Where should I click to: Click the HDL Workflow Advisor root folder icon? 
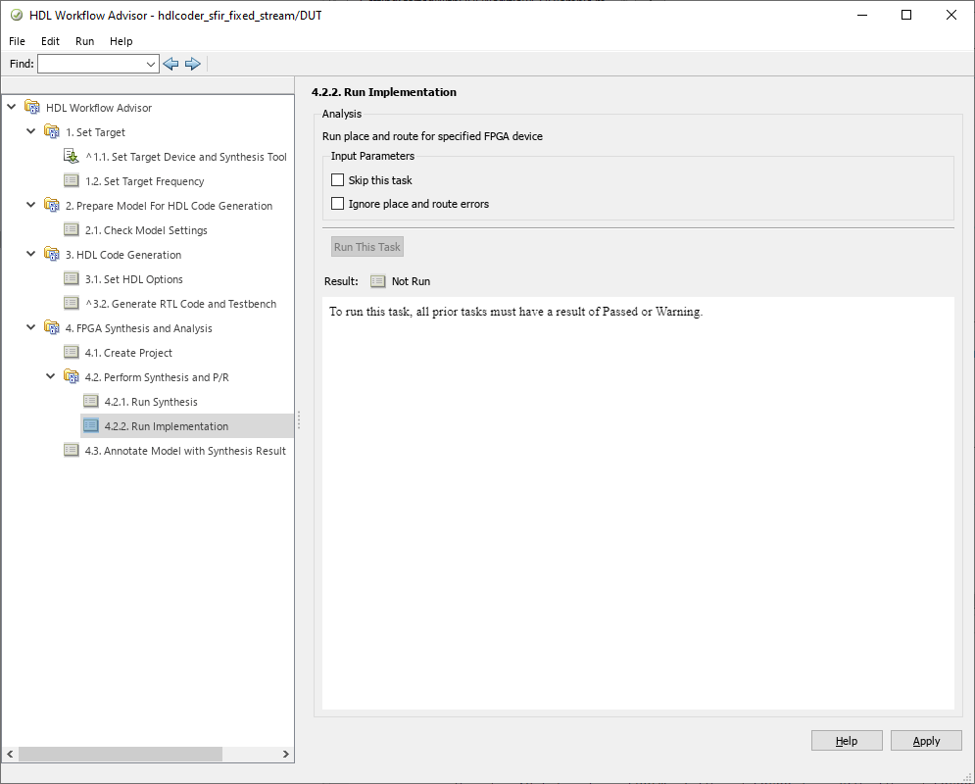[x=32, y=108]
